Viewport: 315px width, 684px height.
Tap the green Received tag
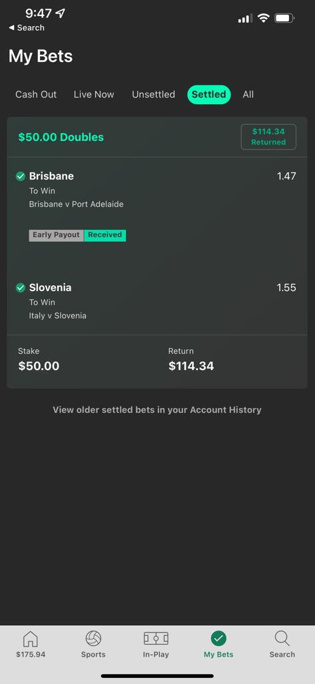click(x=105, y=236)
